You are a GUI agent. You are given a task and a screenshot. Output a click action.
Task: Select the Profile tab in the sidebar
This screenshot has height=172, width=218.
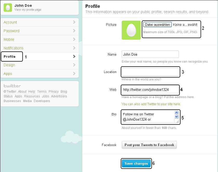point(10,56)
